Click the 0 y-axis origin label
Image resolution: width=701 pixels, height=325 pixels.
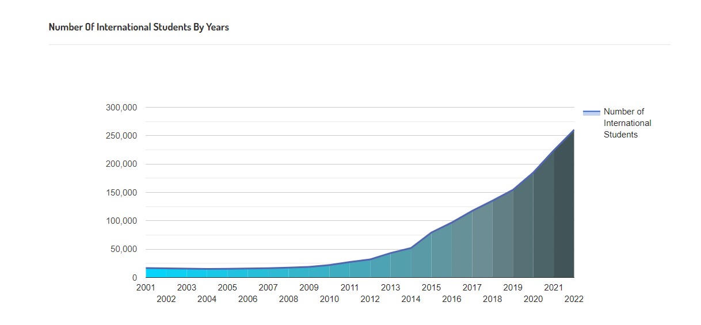click(135, 278)
